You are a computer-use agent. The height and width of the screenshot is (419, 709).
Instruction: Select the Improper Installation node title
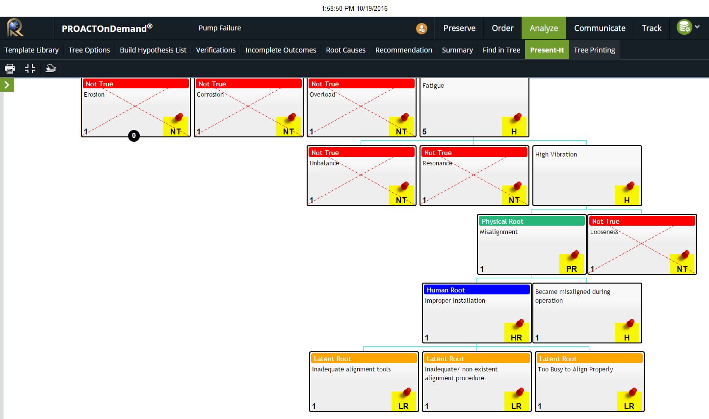(455, 301)
